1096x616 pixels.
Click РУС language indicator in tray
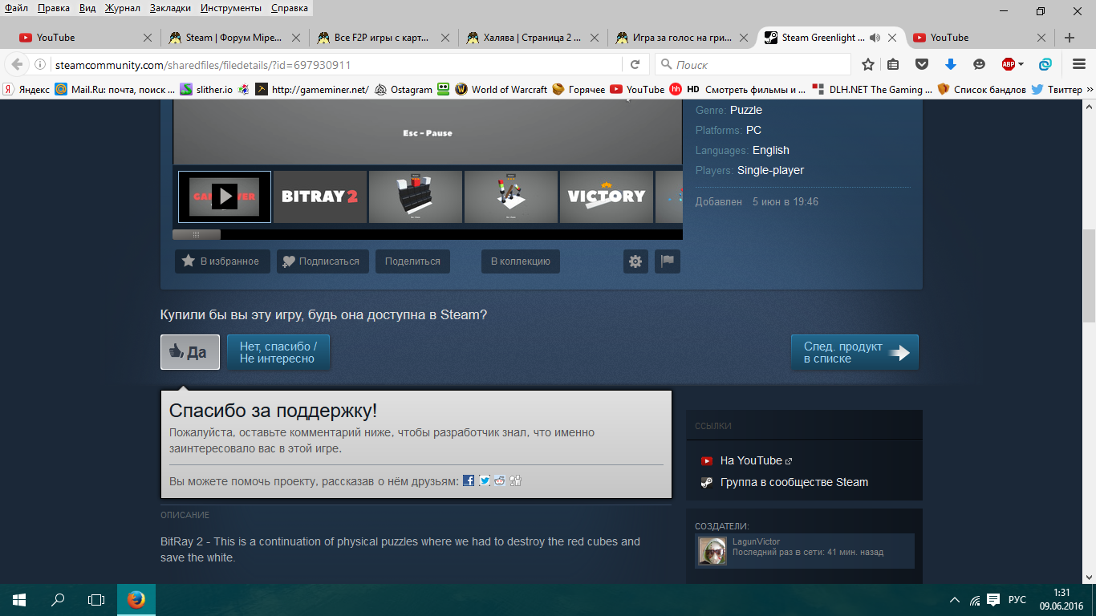pos(1017,600)
